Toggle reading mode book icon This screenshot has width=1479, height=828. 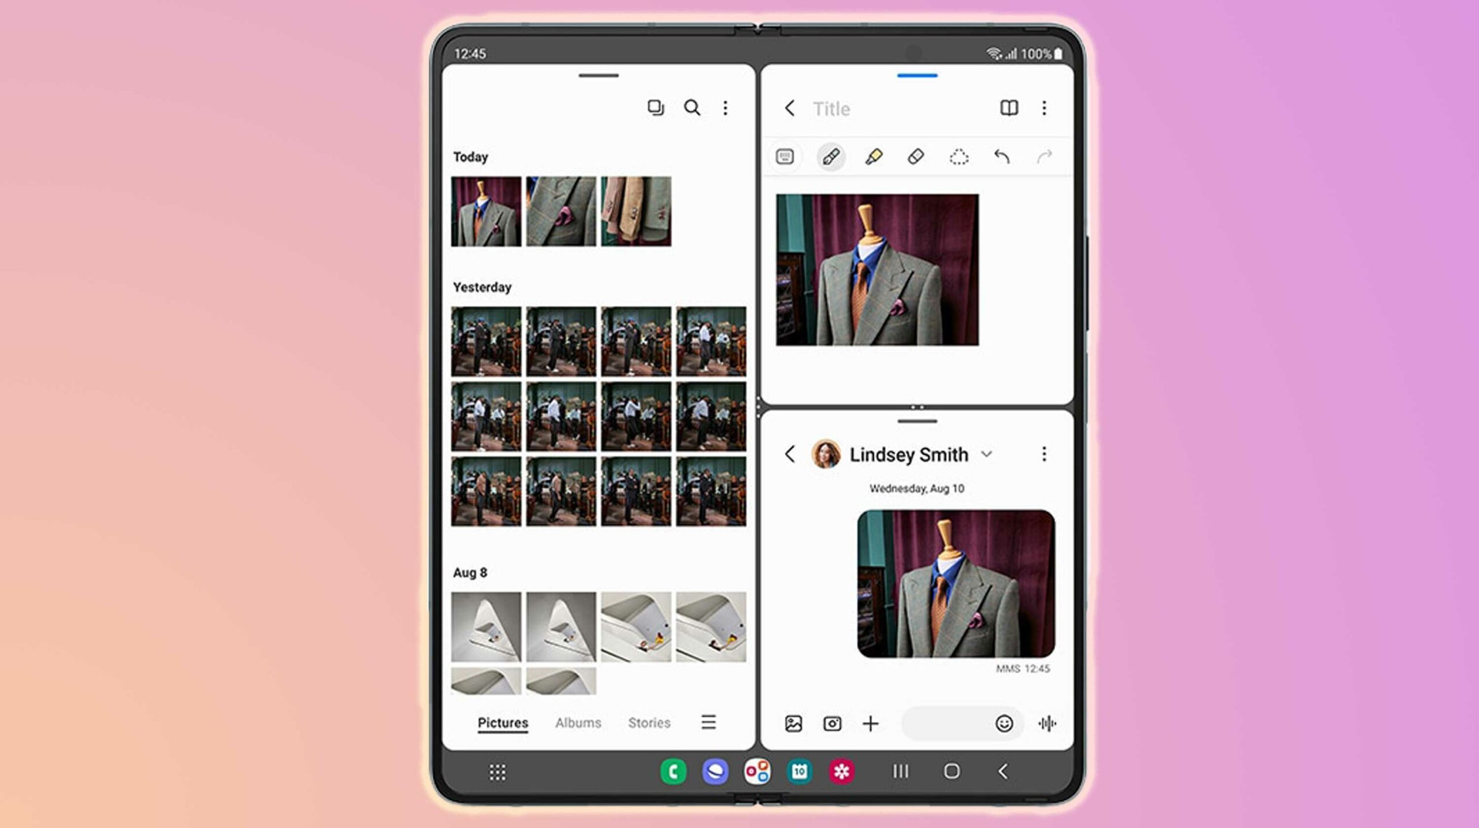point(1009,108)
